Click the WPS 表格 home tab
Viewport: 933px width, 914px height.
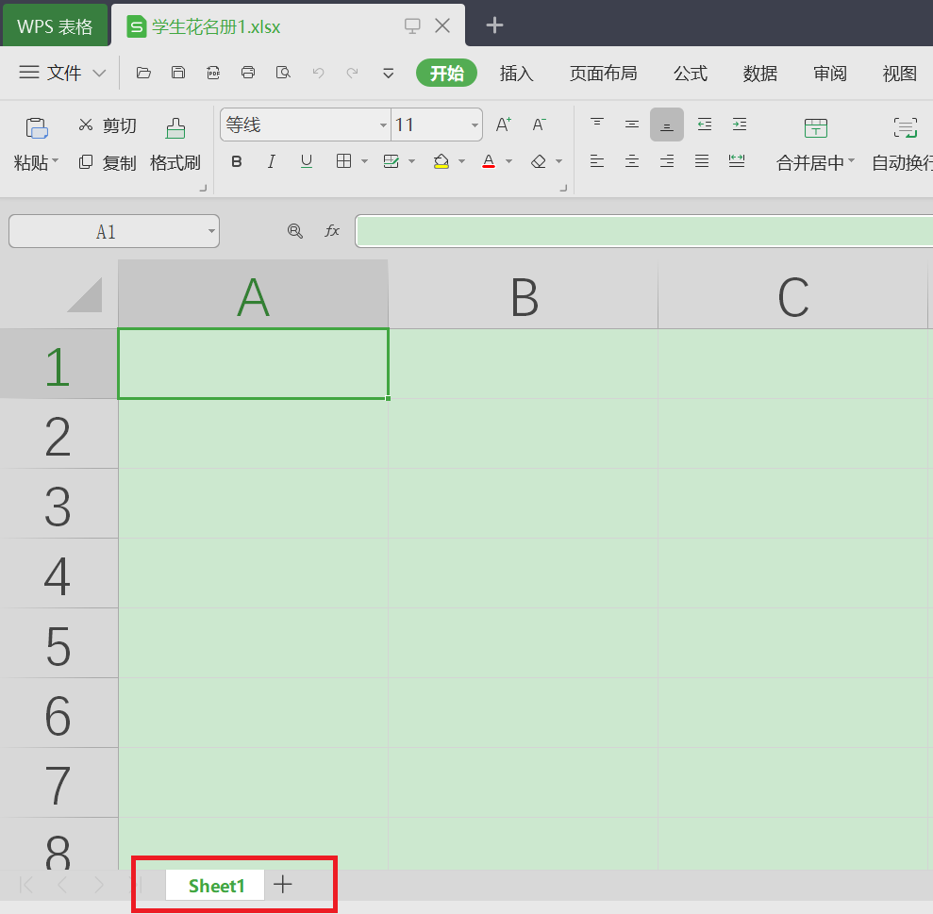point(55,25)
